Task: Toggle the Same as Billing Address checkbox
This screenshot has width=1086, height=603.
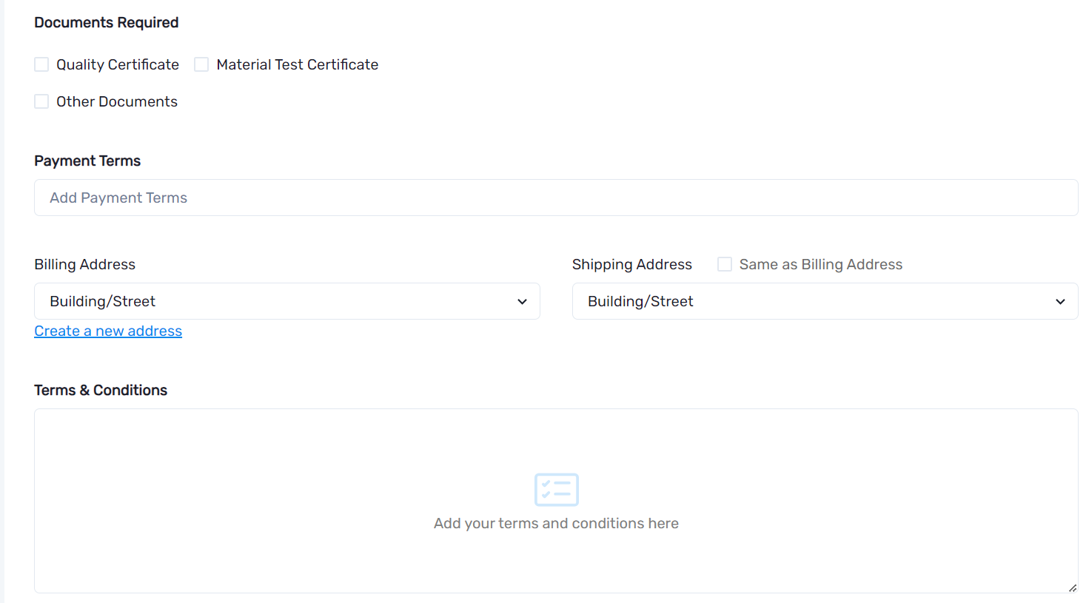Action: point(725,265)
